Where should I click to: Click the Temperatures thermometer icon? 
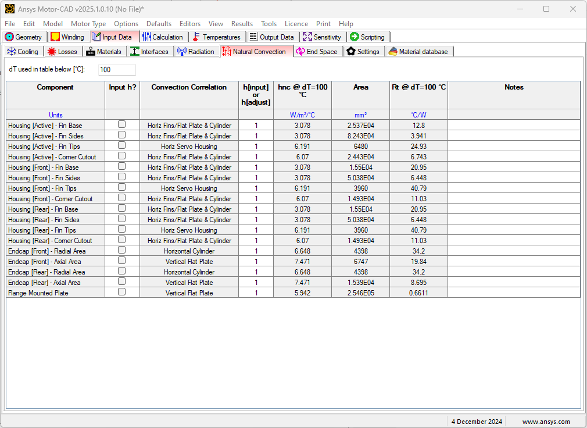tap(196, 37)
